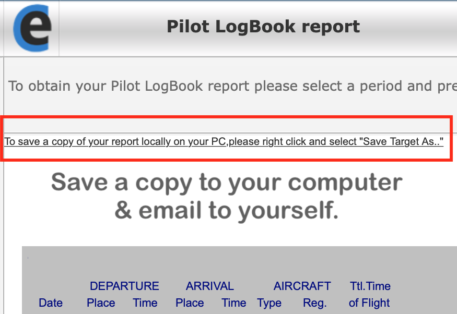Click the 'Ttl.Time' header text
Viewport: 457px width, 314px height.
370,286
